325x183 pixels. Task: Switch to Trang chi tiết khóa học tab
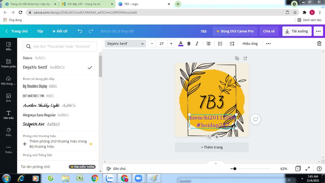click(x=30, y=4)
